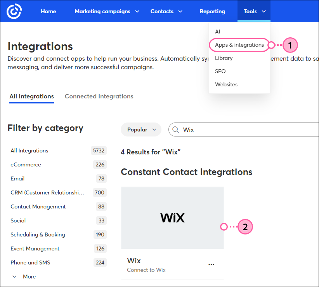The height and width of the screenshot is (287, 319).
Task: Click the 226 eCommerce count badge
Action: point(100,165)
